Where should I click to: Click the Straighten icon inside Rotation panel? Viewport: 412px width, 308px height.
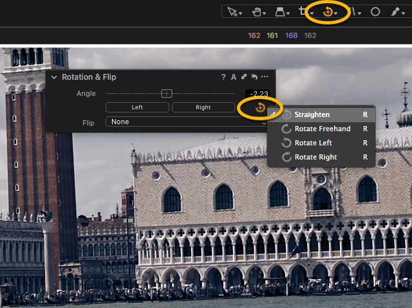(x=259, y=107)
